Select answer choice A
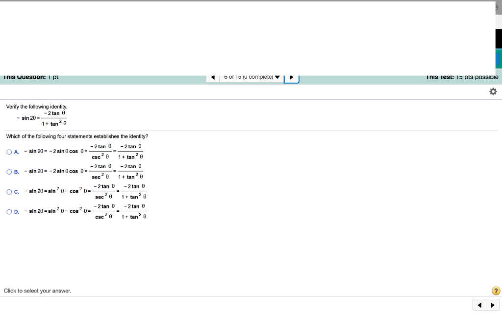The width and height of the screenshot is (502, 313). [9, 152]
